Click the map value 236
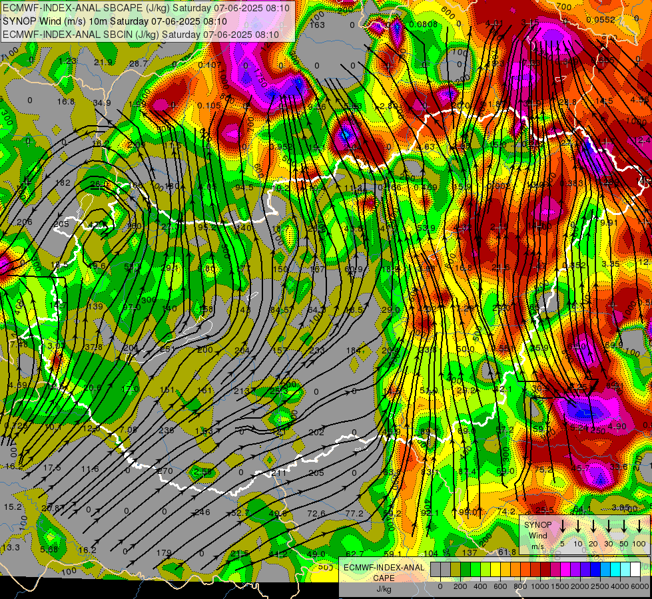Viewport: 652px width, 599px height. click(166, 430)
